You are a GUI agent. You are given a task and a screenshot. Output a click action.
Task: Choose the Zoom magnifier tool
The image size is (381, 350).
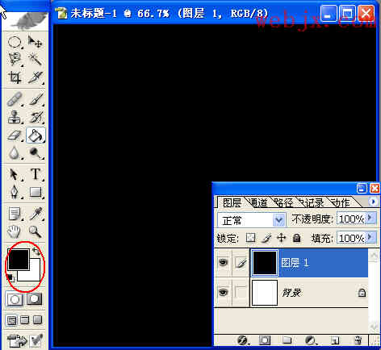coord(36,231)
